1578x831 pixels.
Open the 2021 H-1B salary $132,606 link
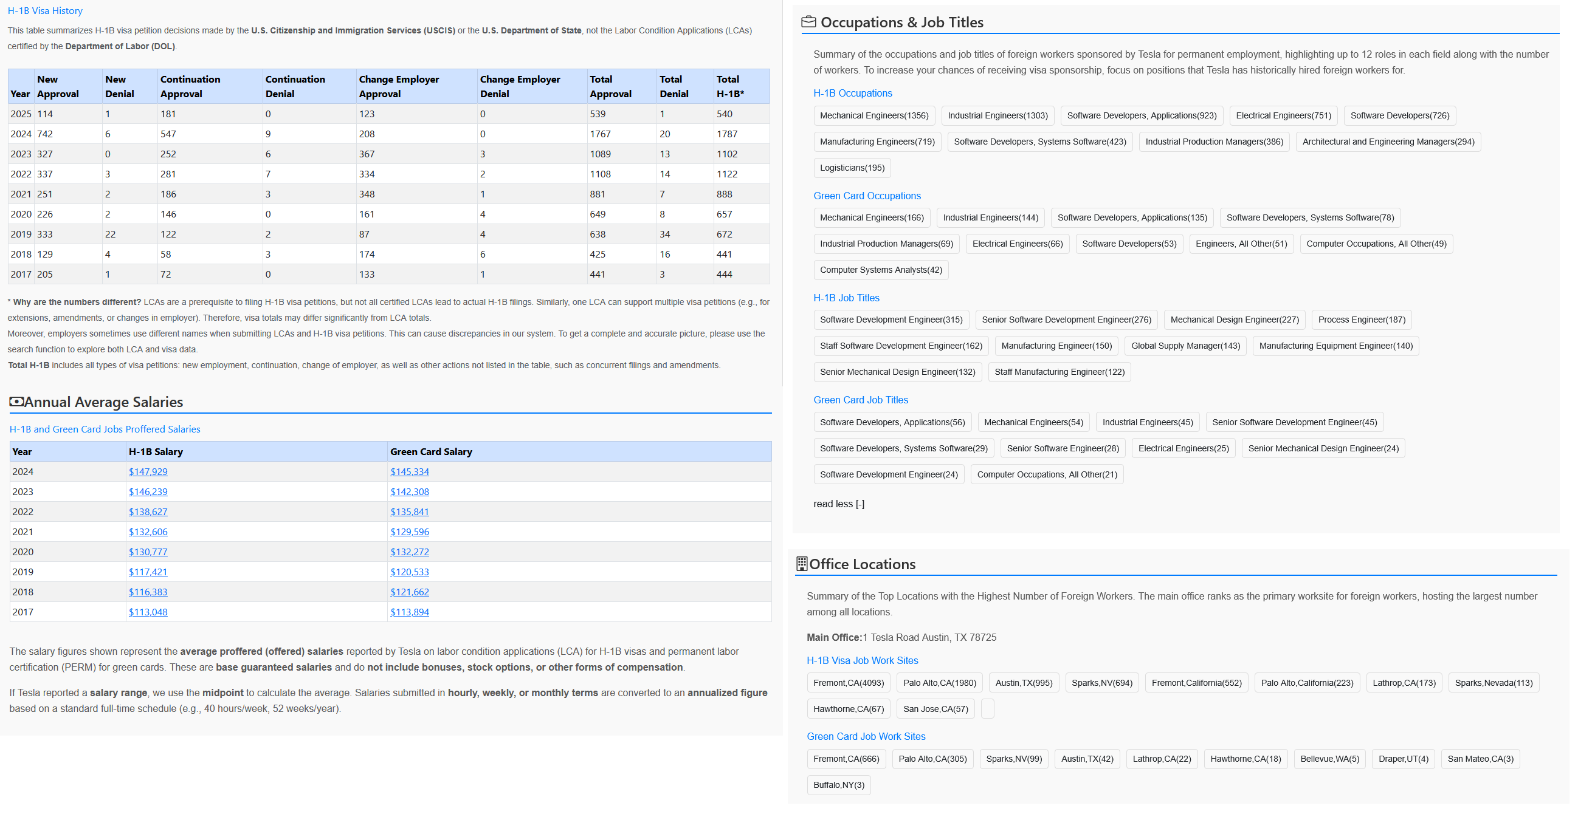148,532
